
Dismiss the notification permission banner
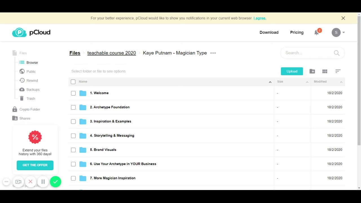[343, 18]
